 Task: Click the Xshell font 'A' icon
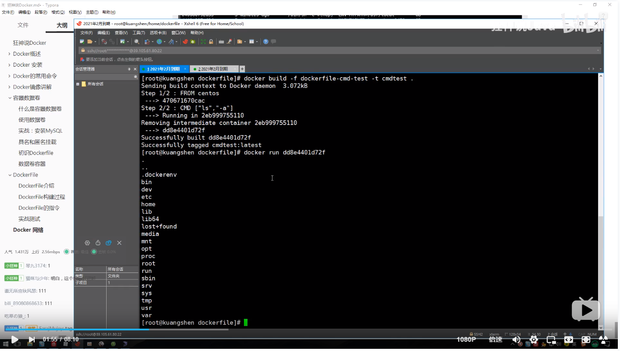[171, 42]
